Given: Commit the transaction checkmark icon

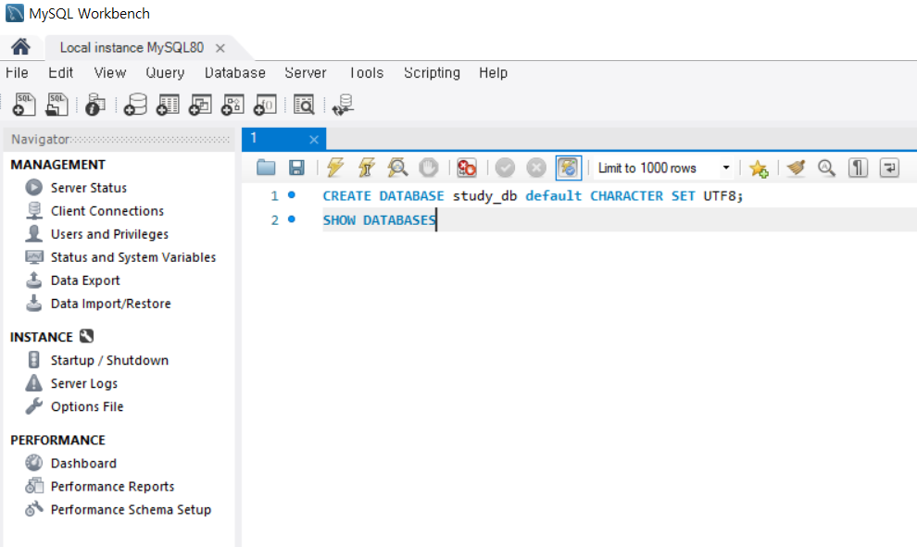Looking at the screenshot, I should tap(506, 168).
